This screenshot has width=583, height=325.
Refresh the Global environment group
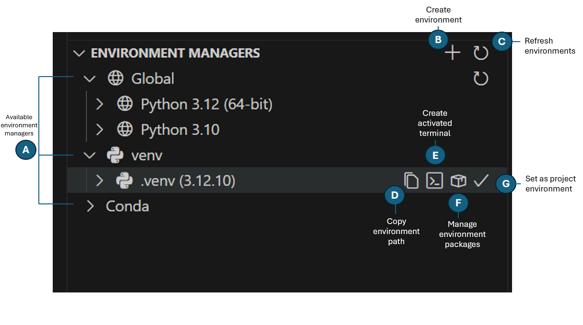coord(481,78)
